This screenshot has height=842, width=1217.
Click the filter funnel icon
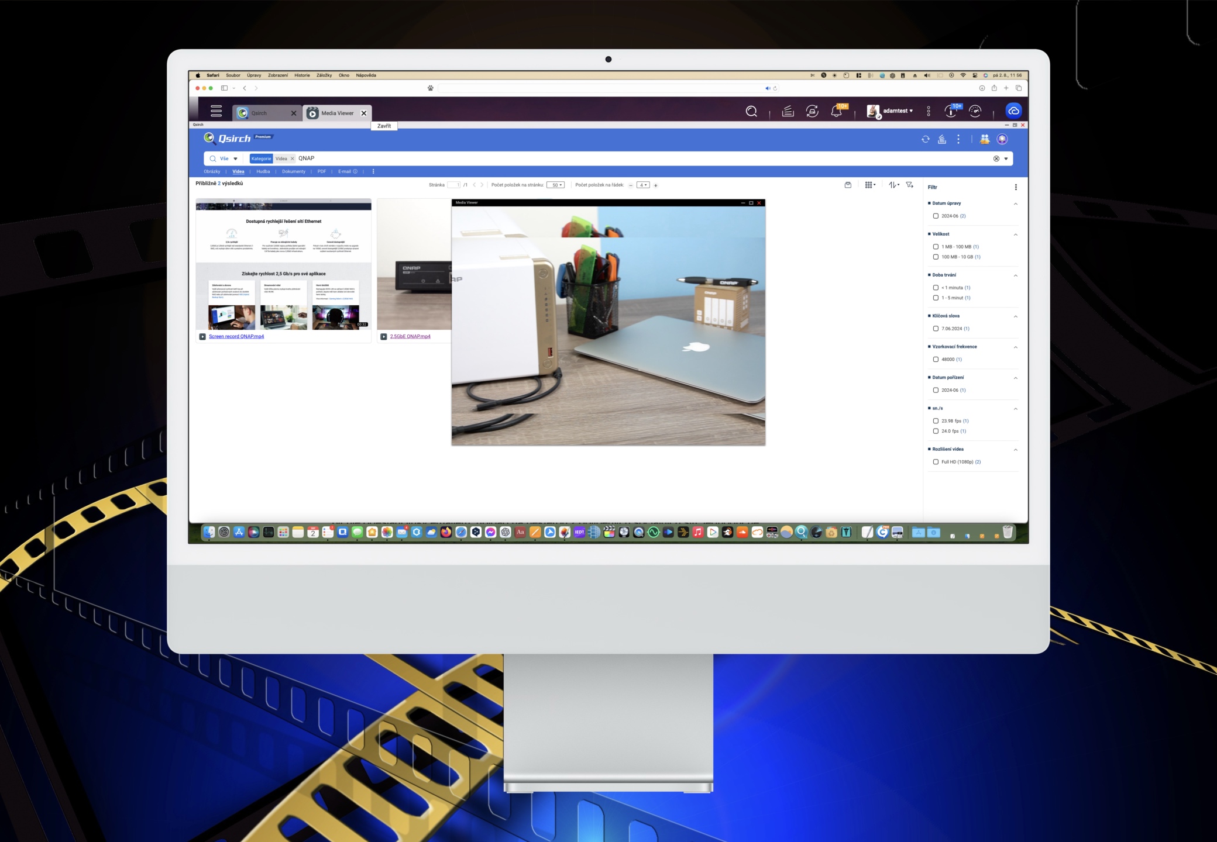pyautogui.click(x=909, y=185)
